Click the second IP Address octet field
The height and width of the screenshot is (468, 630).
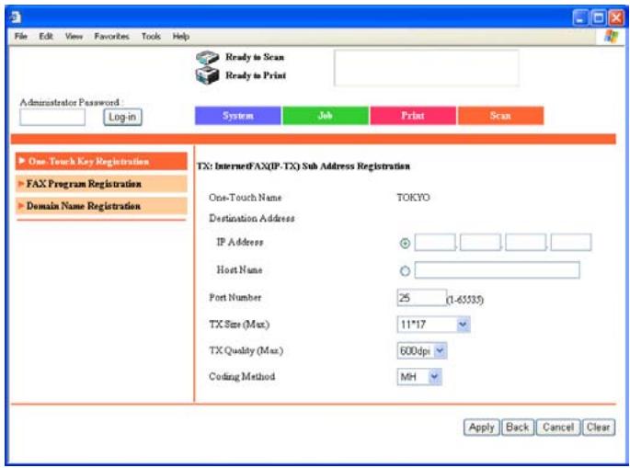pos(480,243)
